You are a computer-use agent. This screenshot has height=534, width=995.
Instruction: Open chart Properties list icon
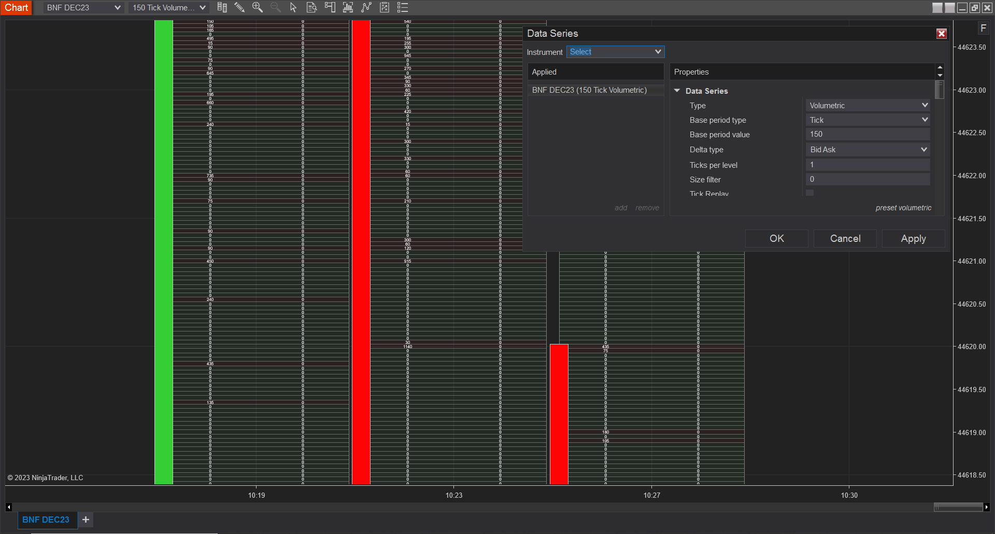tap(403, 7)
